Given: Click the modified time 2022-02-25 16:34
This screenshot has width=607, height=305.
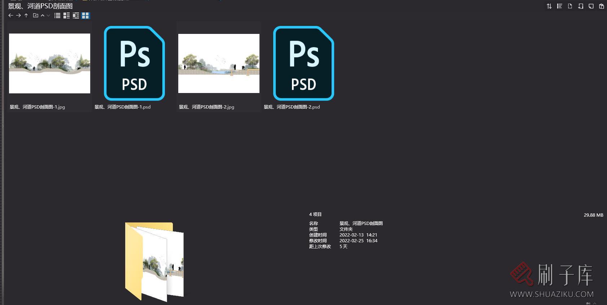Looking at the screenshot, I should [x=358, y=241].
